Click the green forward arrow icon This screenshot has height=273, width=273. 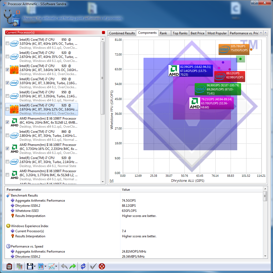73,266
